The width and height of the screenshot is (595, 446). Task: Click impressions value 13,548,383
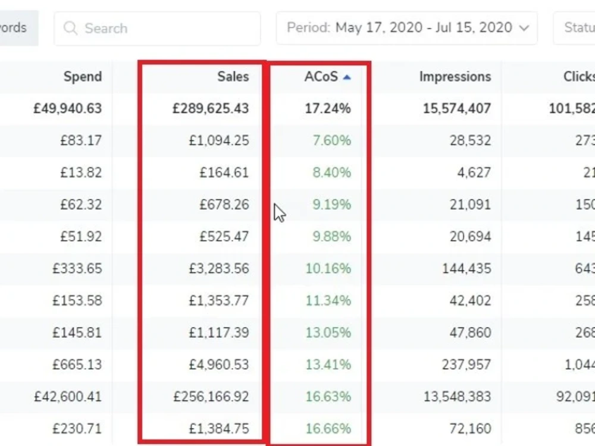click(457, 397)
